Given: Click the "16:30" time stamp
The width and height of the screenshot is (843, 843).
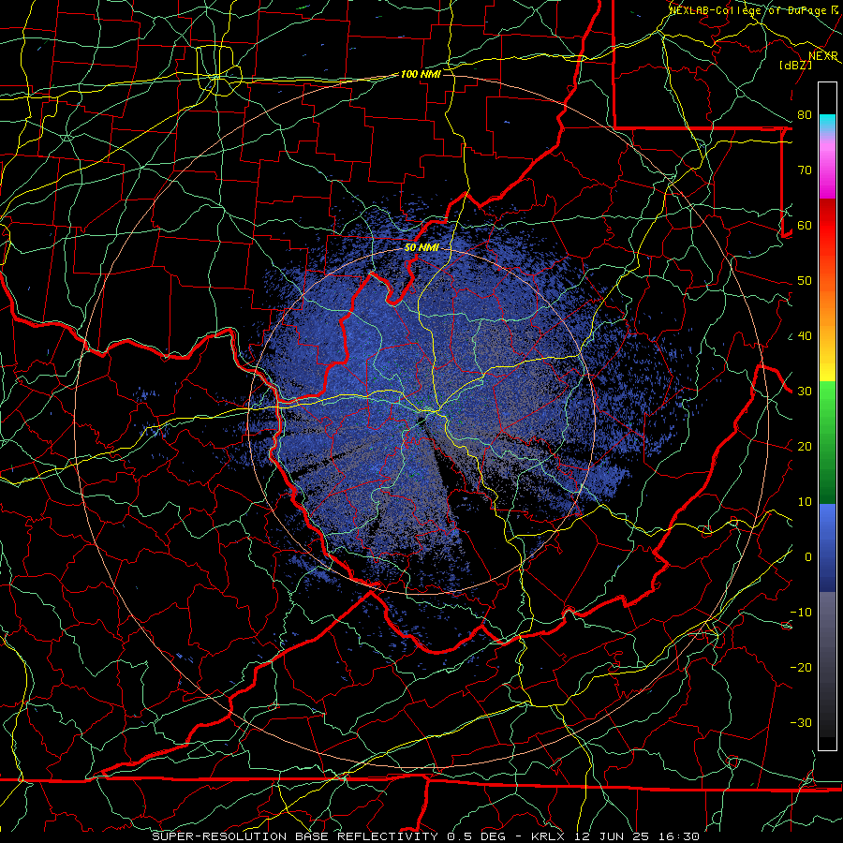Looking at the screenshot, I should click(678, 836).
